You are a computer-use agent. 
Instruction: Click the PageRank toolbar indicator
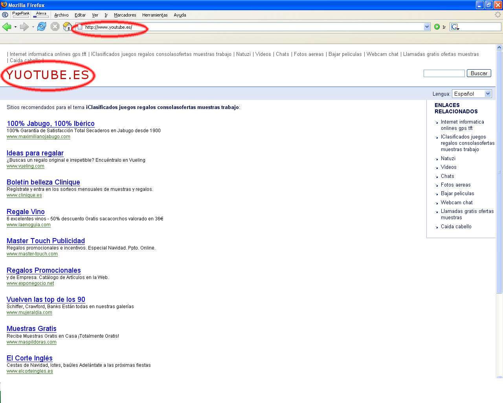pos(21,15)
